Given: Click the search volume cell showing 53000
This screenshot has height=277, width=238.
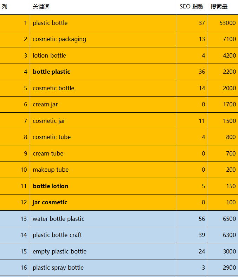Looking at the screenshot, I should (x=223, y=23).
